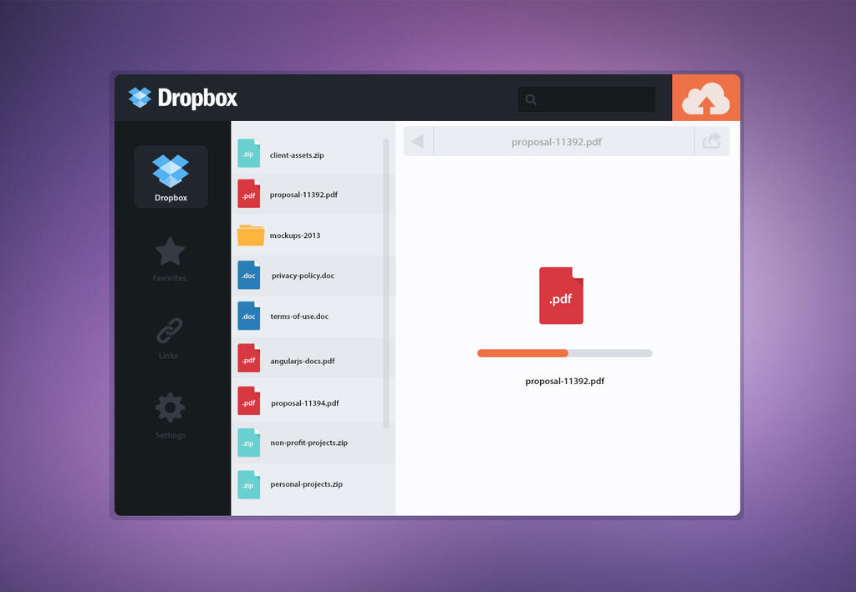Select the angularjs-docs.pdf file name

(x=303, y=361)
